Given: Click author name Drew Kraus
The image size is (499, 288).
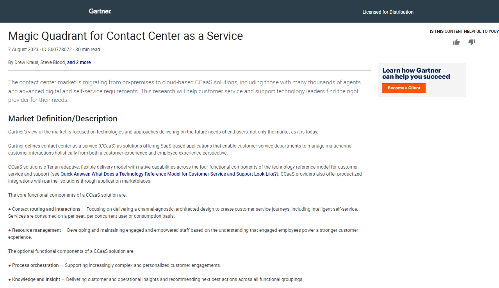Looking at the screenshot, I should 26,62.
